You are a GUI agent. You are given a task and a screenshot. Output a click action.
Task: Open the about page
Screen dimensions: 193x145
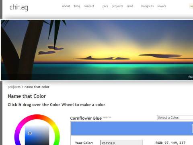[66, 6]
